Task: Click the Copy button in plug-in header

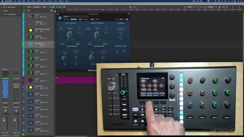Action: coord(80,19)
